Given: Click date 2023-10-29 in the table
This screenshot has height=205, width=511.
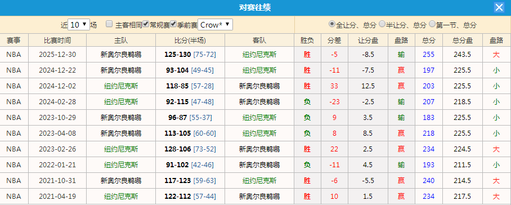Looking at the screenshot, I should [57, 117].
